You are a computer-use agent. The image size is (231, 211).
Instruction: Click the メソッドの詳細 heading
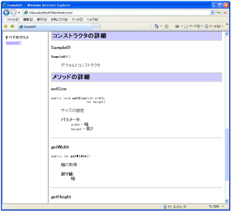tap(71, 77)
